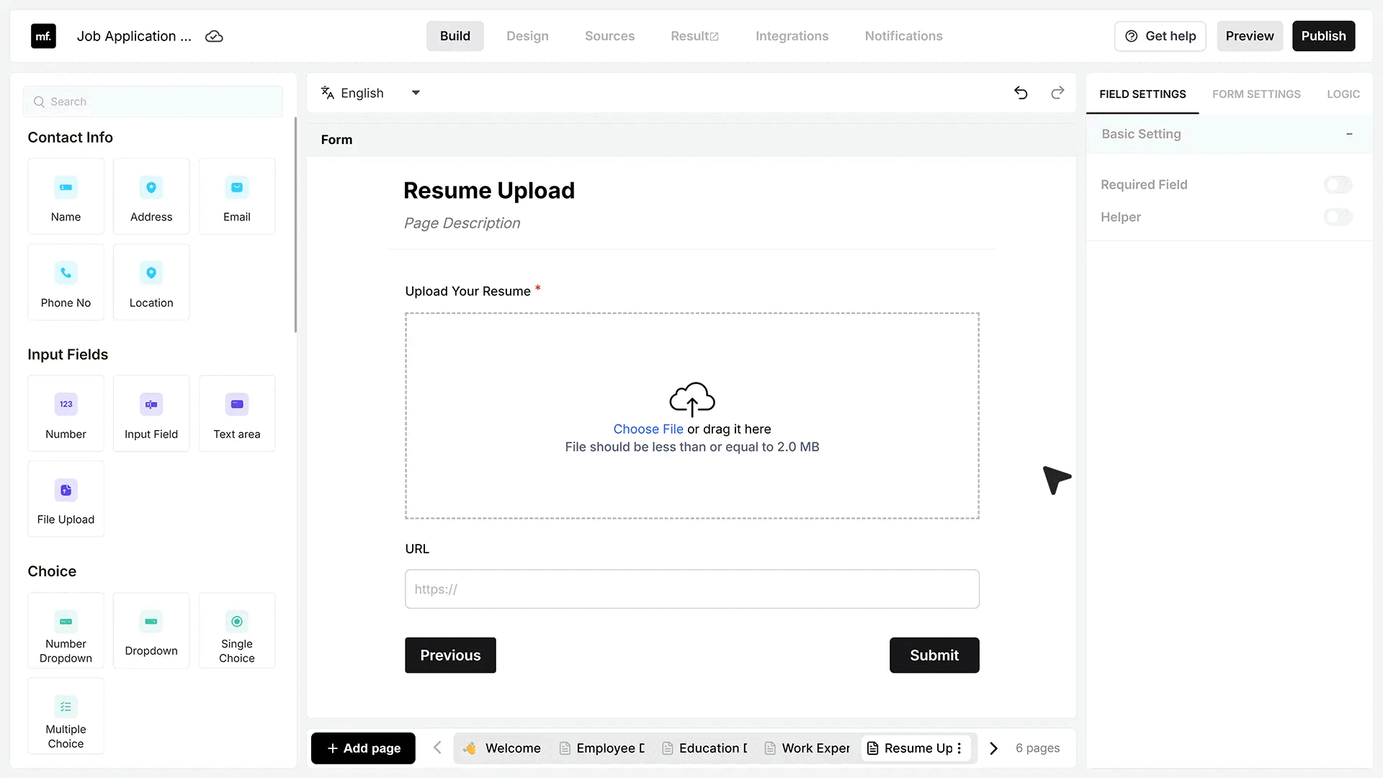
Task: Add the Email field element
Action: coord(237,196)
